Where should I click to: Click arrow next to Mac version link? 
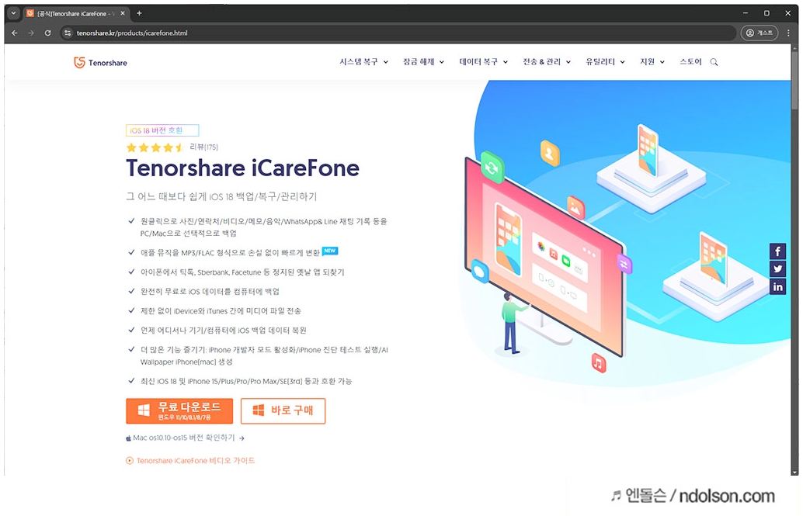coord(242,438)
